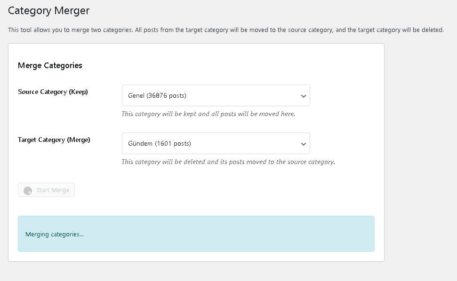This screenshot has width=457, height=281.
Task: Click the 'Source Category (Keep)' label
Action: coord(53,92)
